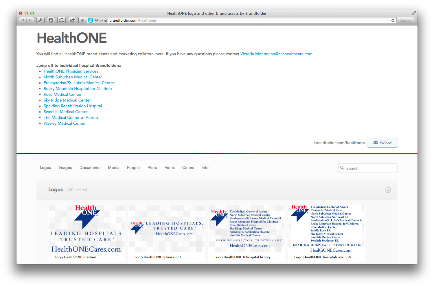Open Presbyterian/St. Luke's Medical Center link

click(x=79, y=83)
